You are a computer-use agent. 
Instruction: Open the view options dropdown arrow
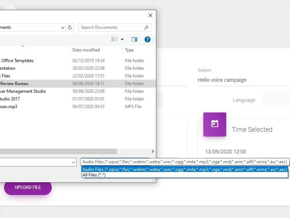pos(122,39)
